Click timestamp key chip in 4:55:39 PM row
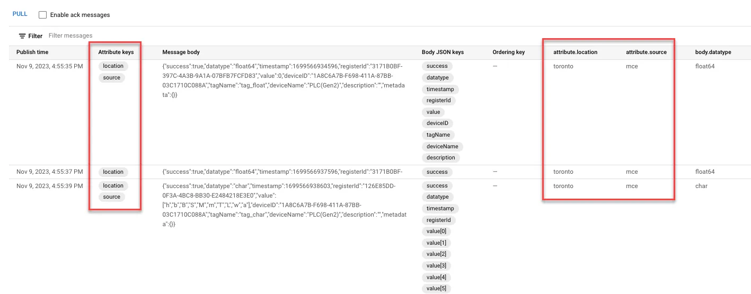 [440, 208]
